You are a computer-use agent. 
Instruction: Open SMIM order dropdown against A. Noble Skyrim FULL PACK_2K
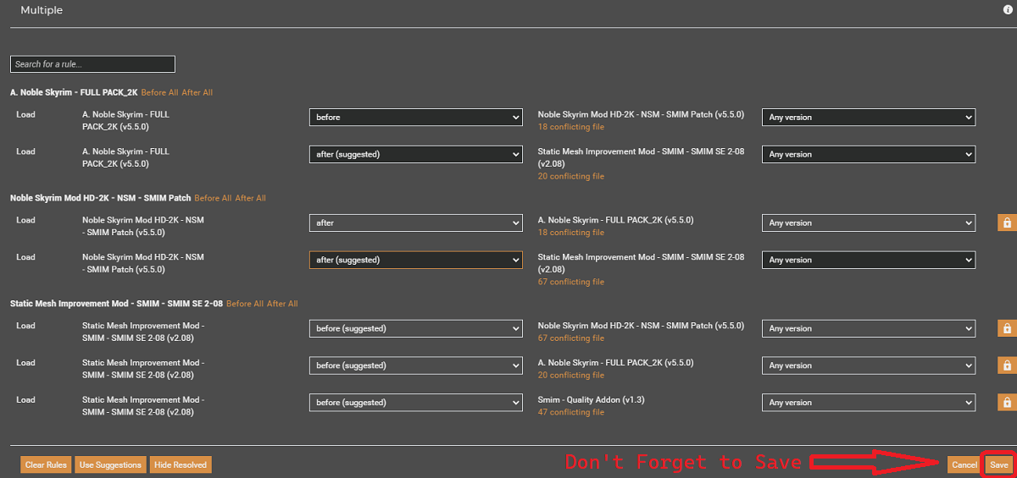415,366
